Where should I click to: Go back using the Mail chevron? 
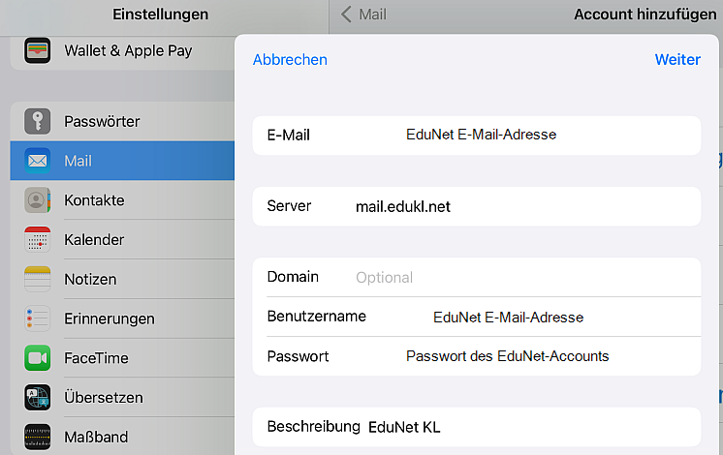click(x=346, y=15)
